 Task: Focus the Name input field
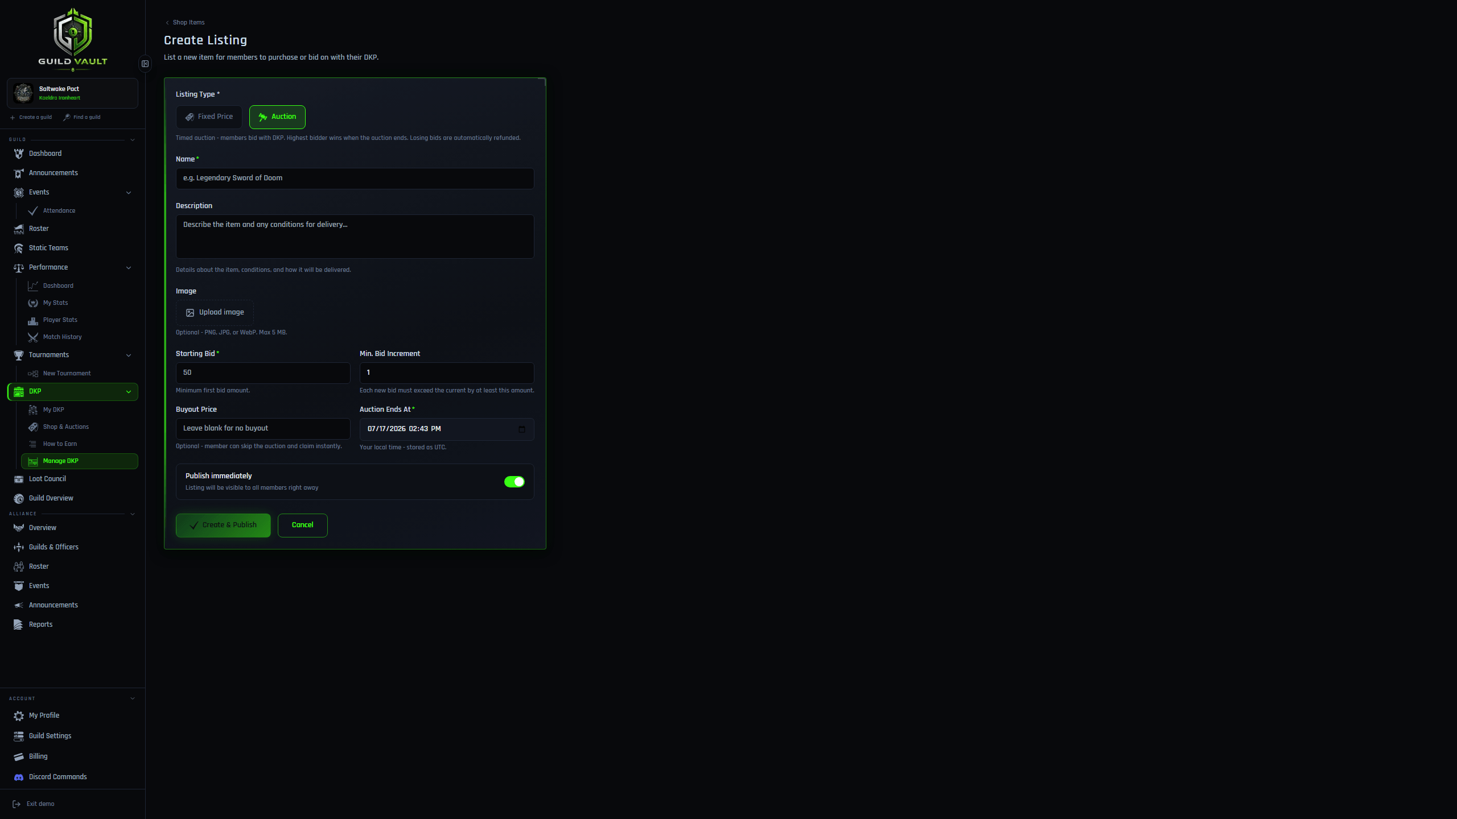pos(355,179)
